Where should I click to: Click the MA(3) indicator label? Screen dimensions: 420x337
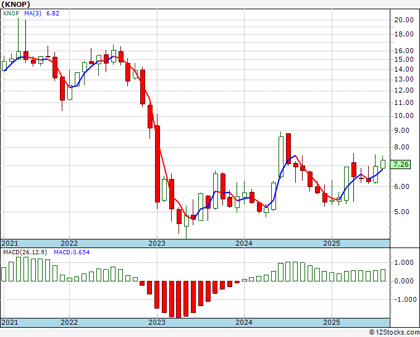[x=33, y=13]
